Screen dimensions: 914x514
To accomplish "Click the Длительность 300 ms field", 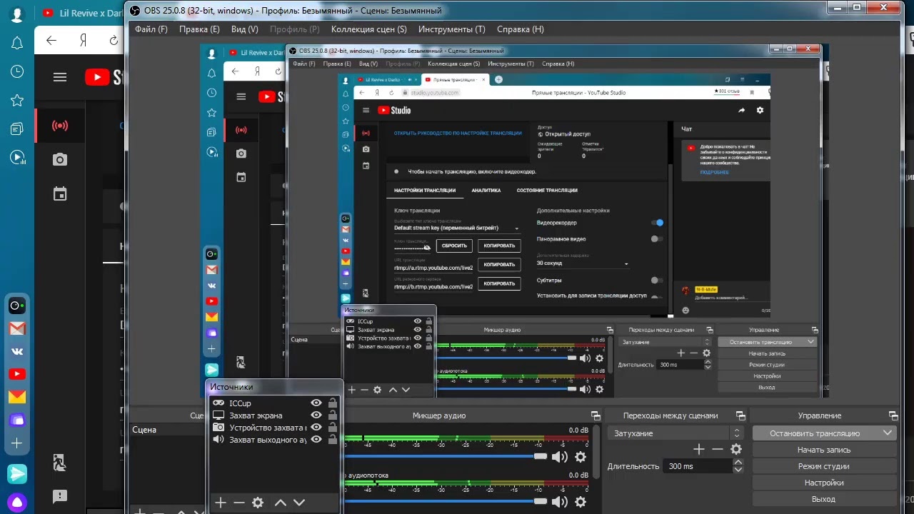I will [698, 466].
